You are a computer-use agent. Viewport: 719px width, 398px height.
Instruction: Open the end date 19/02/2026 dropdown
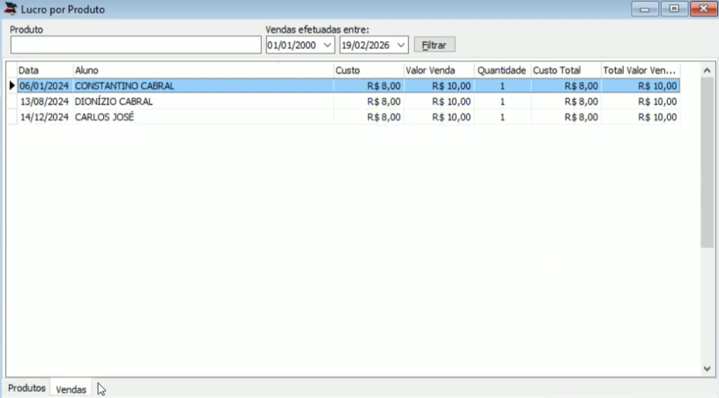tap(401, 45)
